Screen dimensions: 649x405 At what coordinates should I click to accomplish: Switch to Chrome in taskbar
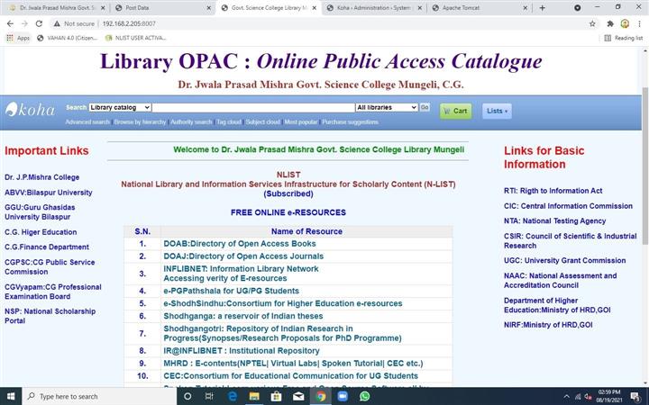320,396
